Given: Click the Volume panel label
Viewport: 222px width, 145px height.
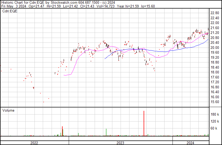Looking at the screenshot, I should tap(8, 110).
